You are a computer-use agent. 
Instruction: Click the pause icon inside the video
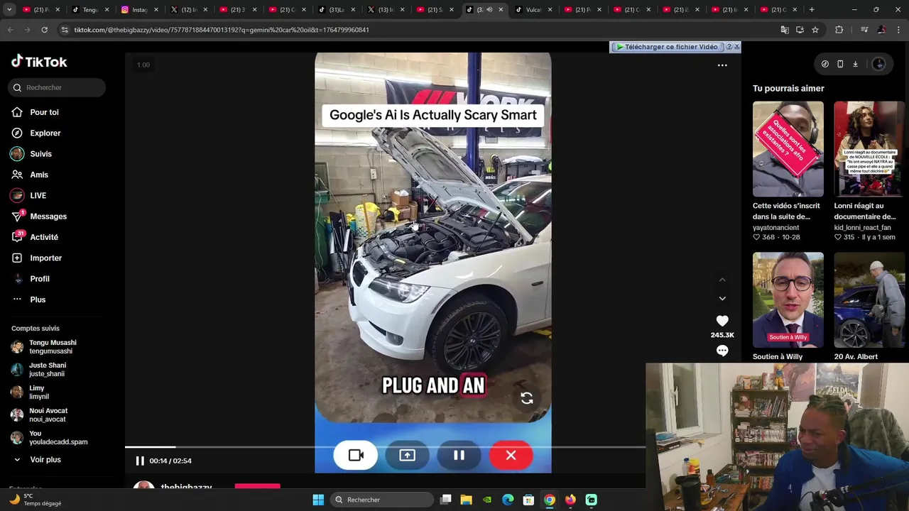coord(459,455)
